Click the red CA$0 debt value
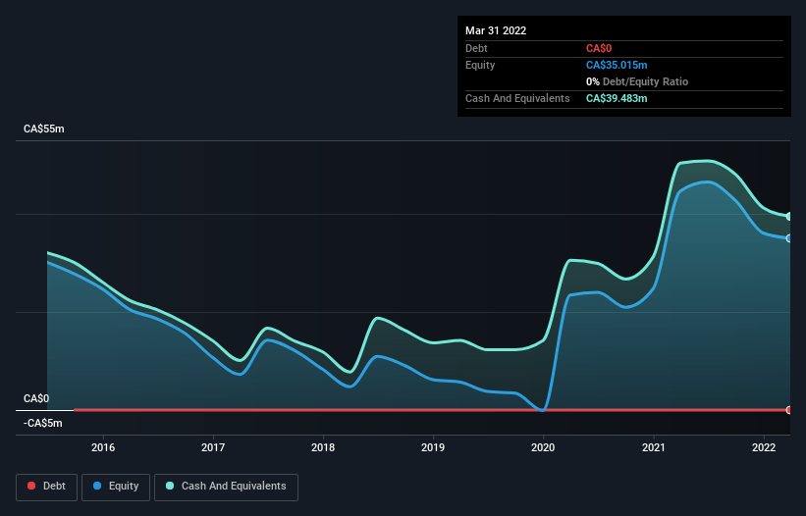The height and width of the screenshot is (516, 806). [599, 48]
